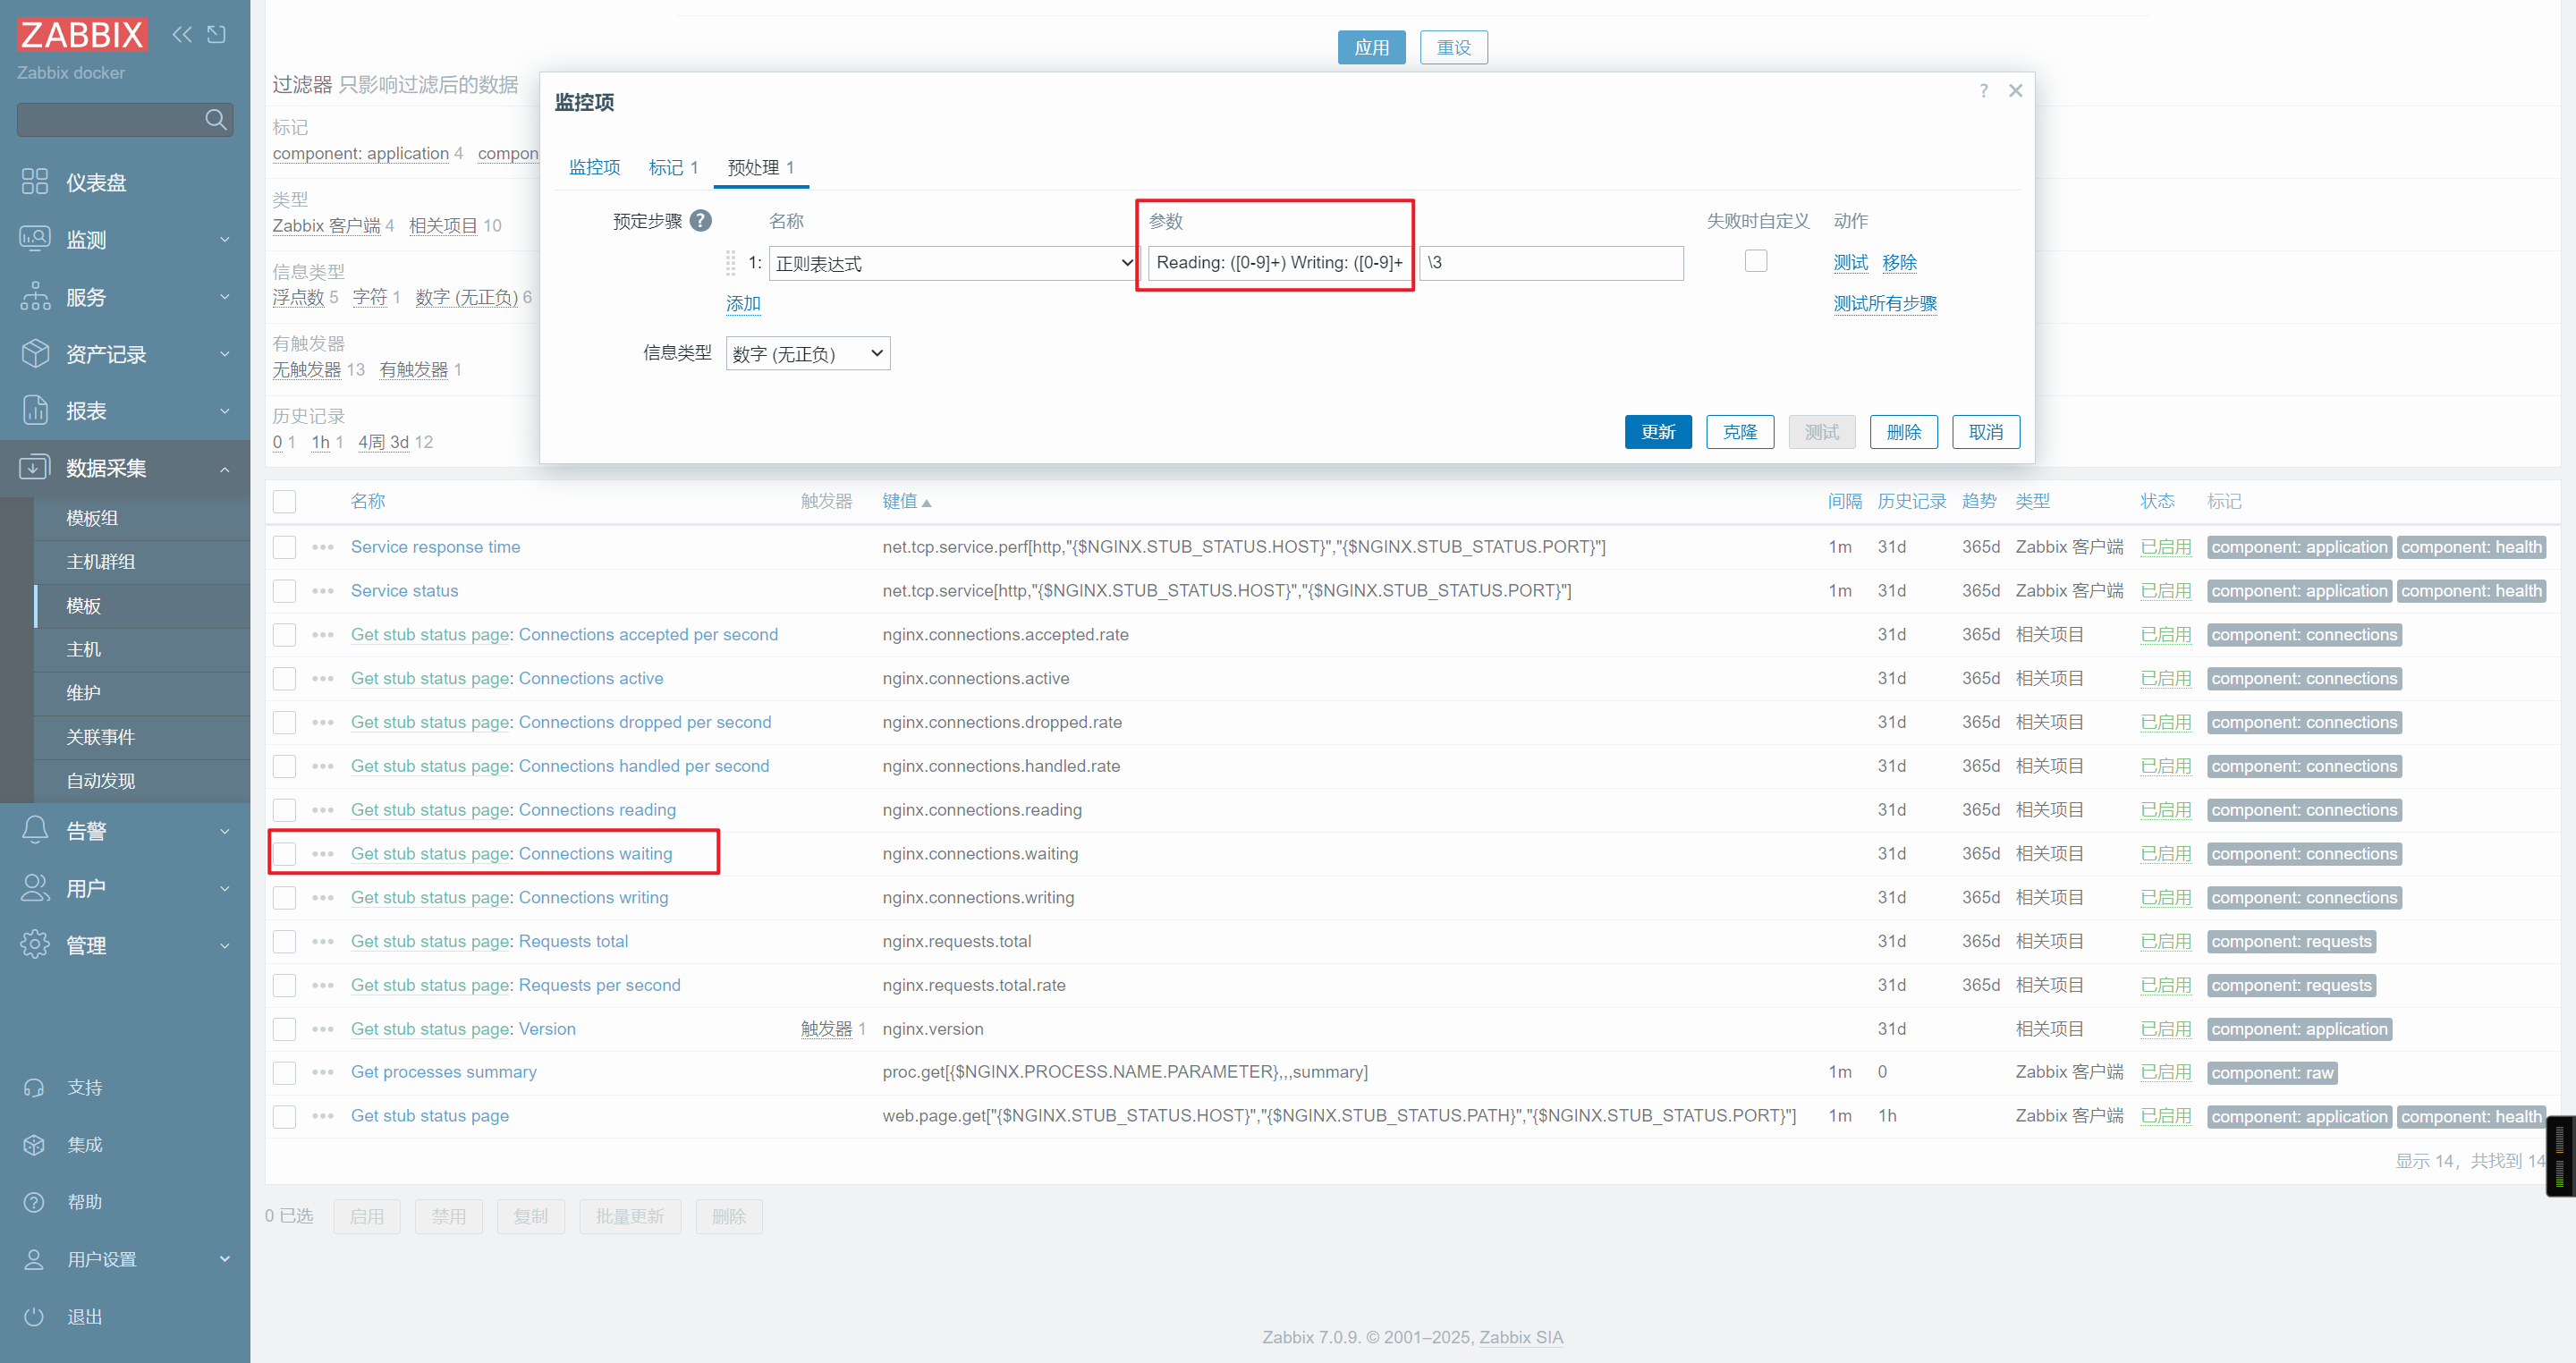
Task: Open 主机群组 in the sidebar submenu
Action: (101, 562)
